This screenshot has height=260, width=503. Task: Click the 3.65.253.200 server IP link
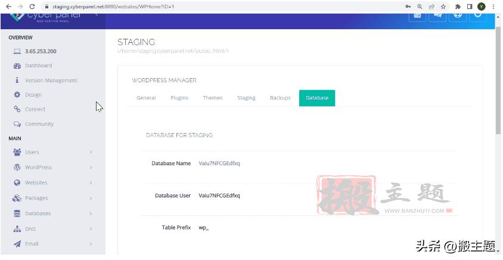(x=41, y=51)
